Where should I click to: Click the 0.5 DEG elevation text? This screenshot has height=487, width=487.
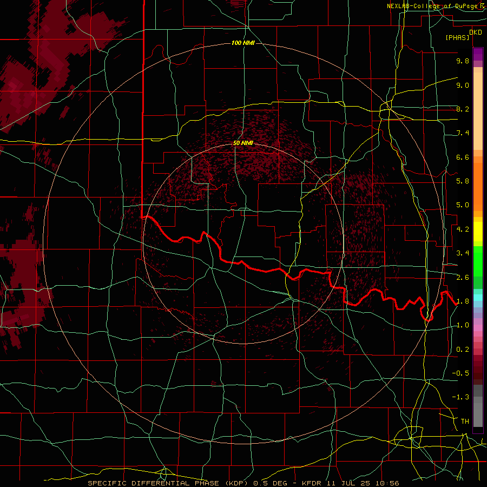(270, 483)
